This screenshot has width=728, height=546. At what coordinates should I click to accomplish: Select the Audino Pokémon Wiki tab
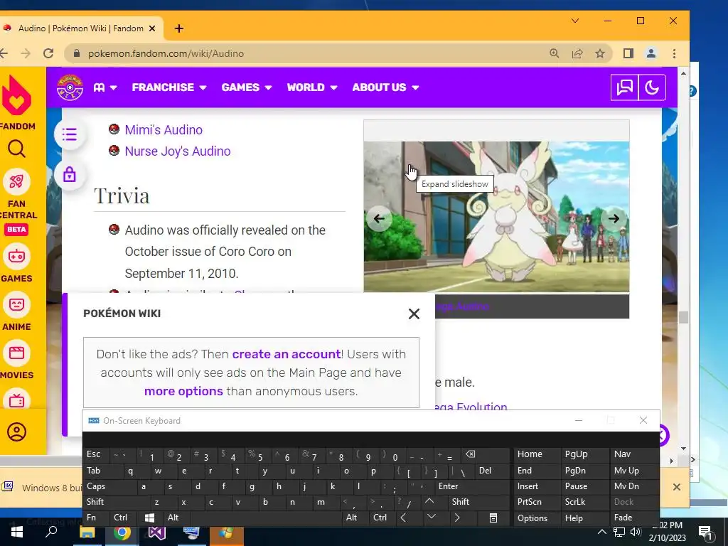pos(80,28)
